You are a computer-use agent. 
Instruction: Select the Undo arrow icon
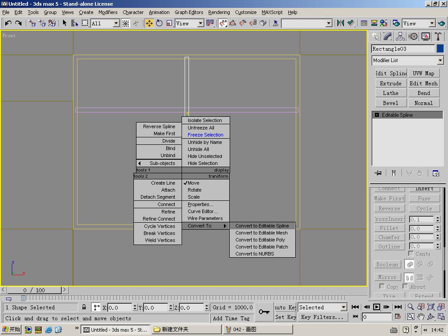tap(8, 23)
